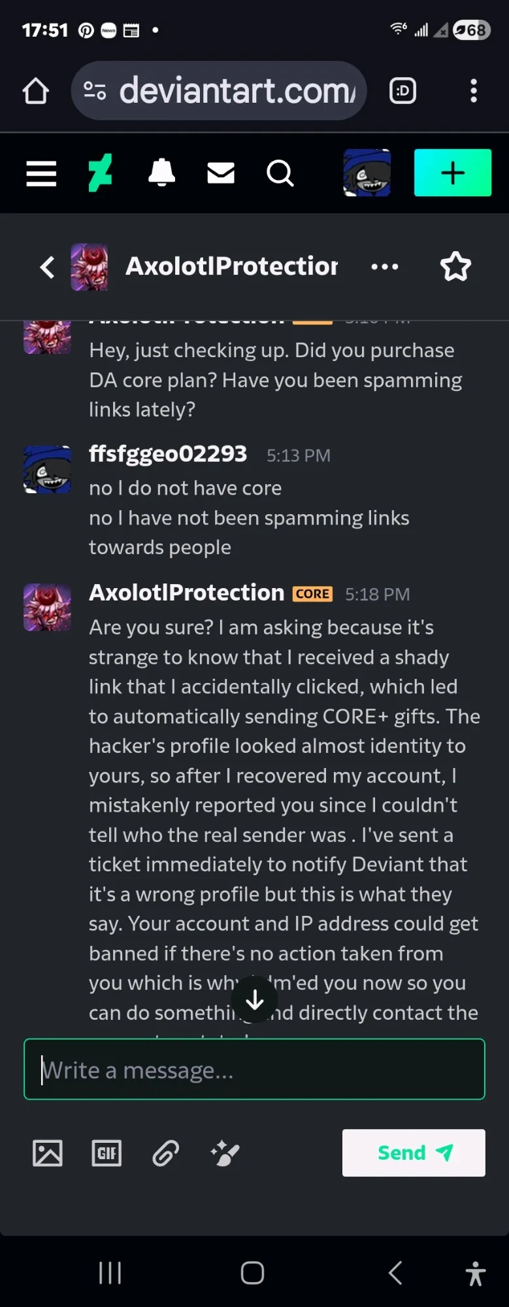The image size is (509, 1307).
Task: Insert a link with the chain icon
Action: [x=166, y=1153]
